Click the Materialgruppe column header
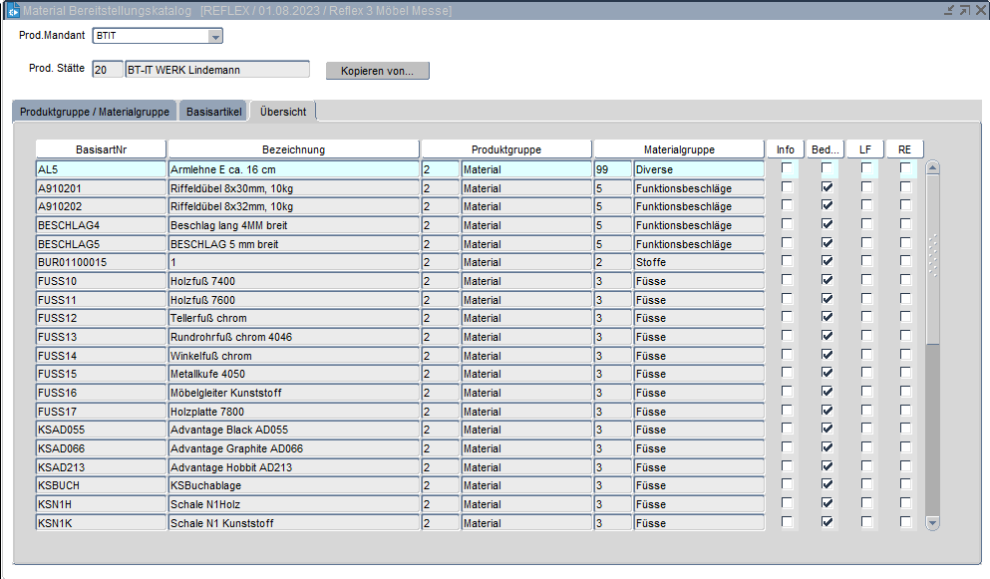The height and width of the screenshot is (579, 990). coord(678,149)
